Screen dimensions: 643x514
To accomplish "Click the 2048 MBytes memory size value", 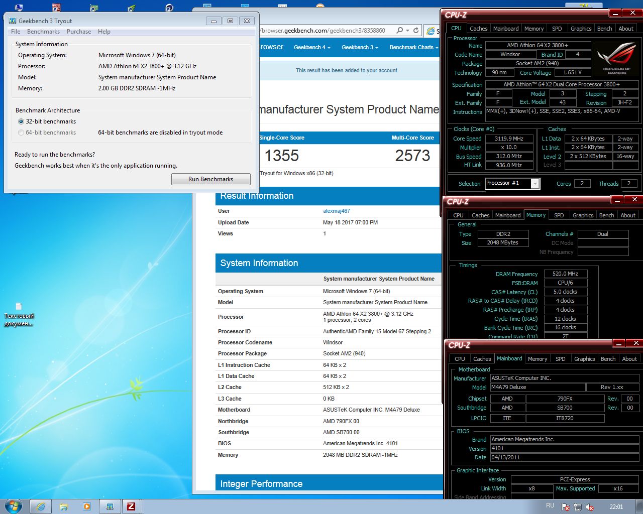I will pos(502,243).
